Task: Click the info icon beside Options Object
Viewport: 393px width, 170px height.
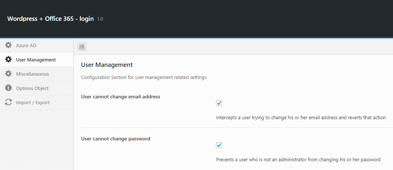Action: [8, 88]
